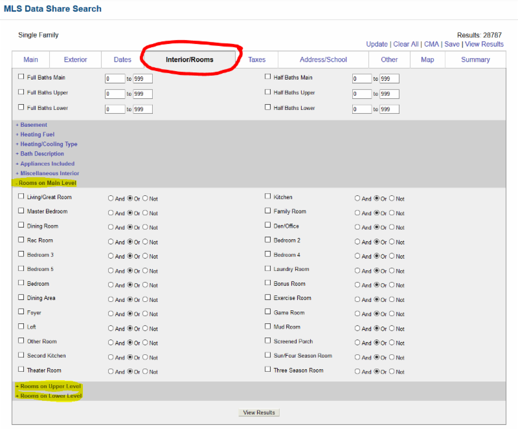Collapse Rooms on Main Level section
The height and width of the screenshot is (430, 518).
[47, 183]
